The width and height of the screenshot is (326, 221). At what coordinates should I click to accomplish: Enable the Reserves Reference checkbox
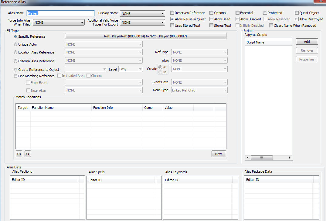(x=172, y=13)
